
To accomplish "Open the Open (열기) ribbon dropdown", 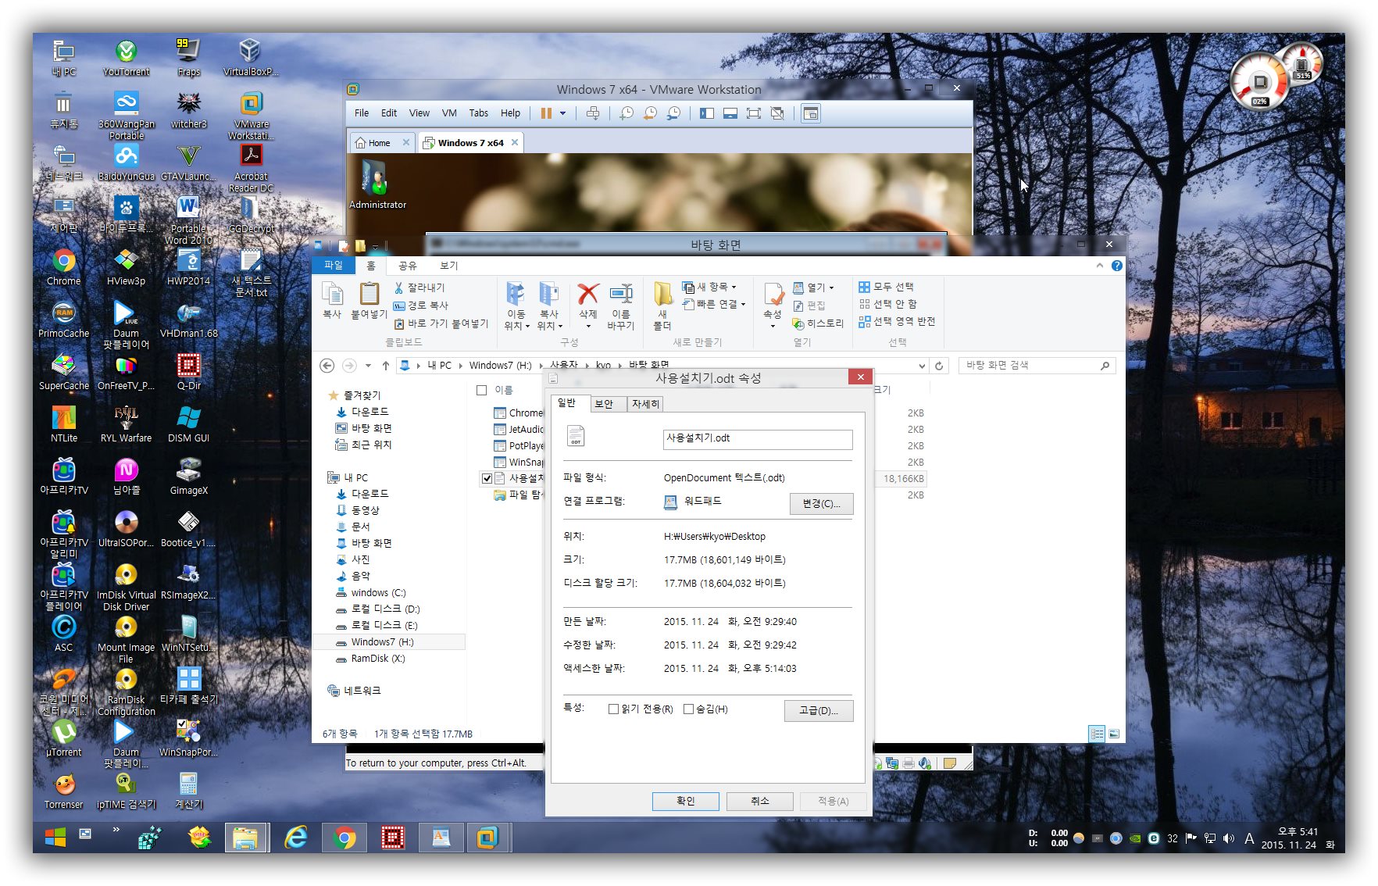I will point(814,288).
